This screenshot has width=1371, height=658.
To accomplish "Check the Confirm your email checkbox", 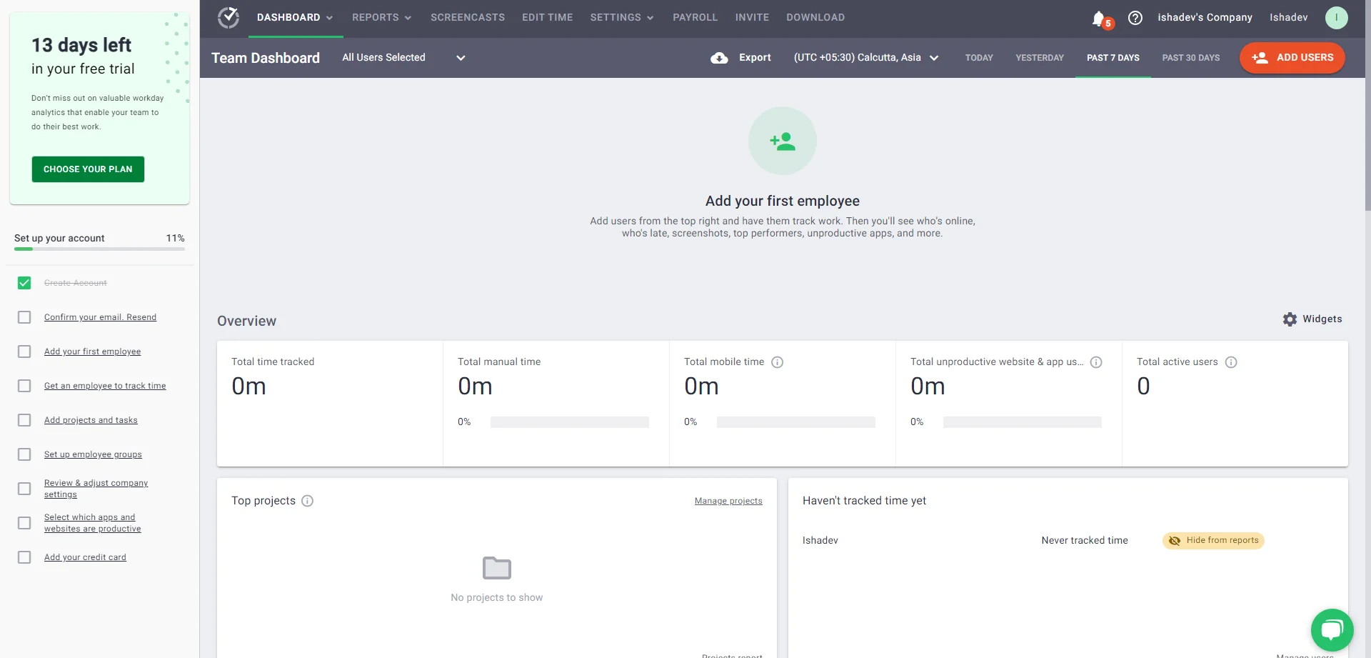I will tap(24, 317).
